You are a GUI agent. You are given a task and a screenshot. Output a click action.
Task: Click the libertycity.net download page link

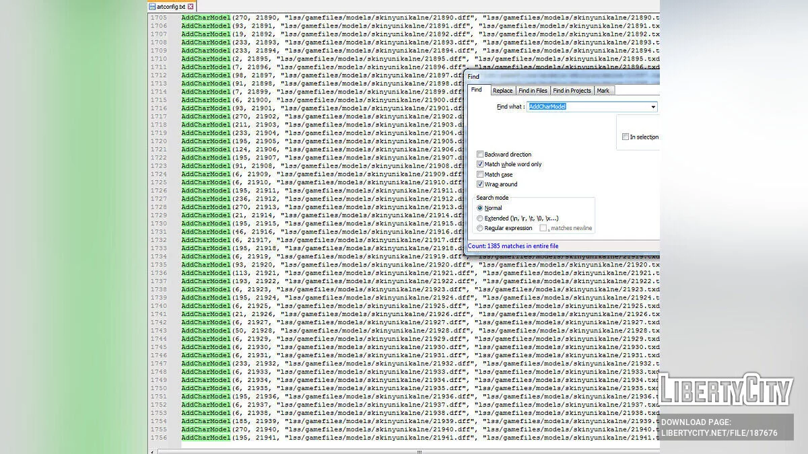click(718, 433)
